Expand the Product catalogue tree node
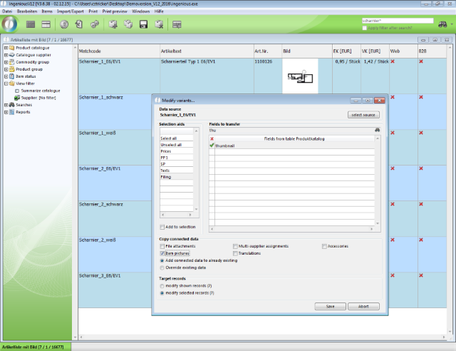The image size is (456, 351). pos(6,48)
